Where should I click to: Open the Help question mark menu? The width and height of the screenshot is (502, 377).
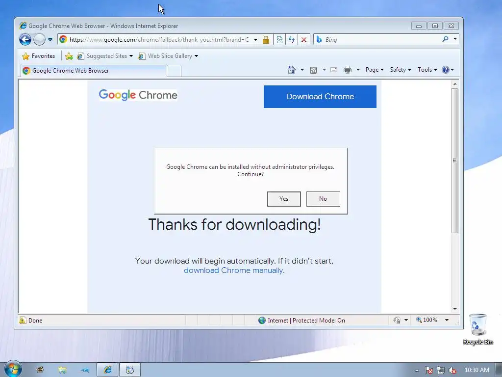click(x=448, y=70)
